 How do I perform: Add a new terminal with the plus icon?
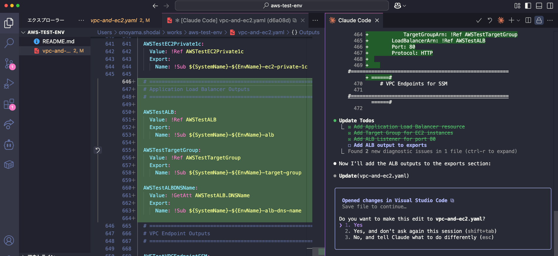(511, 20)
